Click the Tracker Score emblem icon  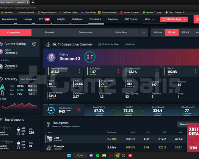51,110
